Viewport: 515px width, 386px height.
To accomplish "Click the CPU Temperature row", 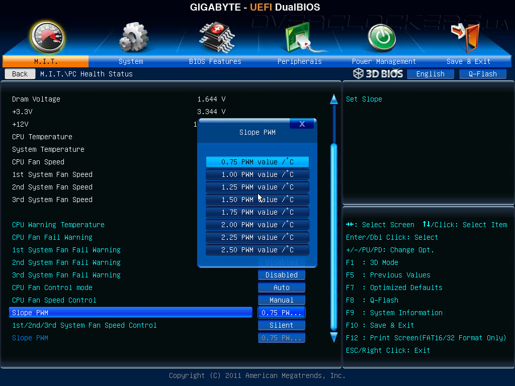I will [42, 137].
